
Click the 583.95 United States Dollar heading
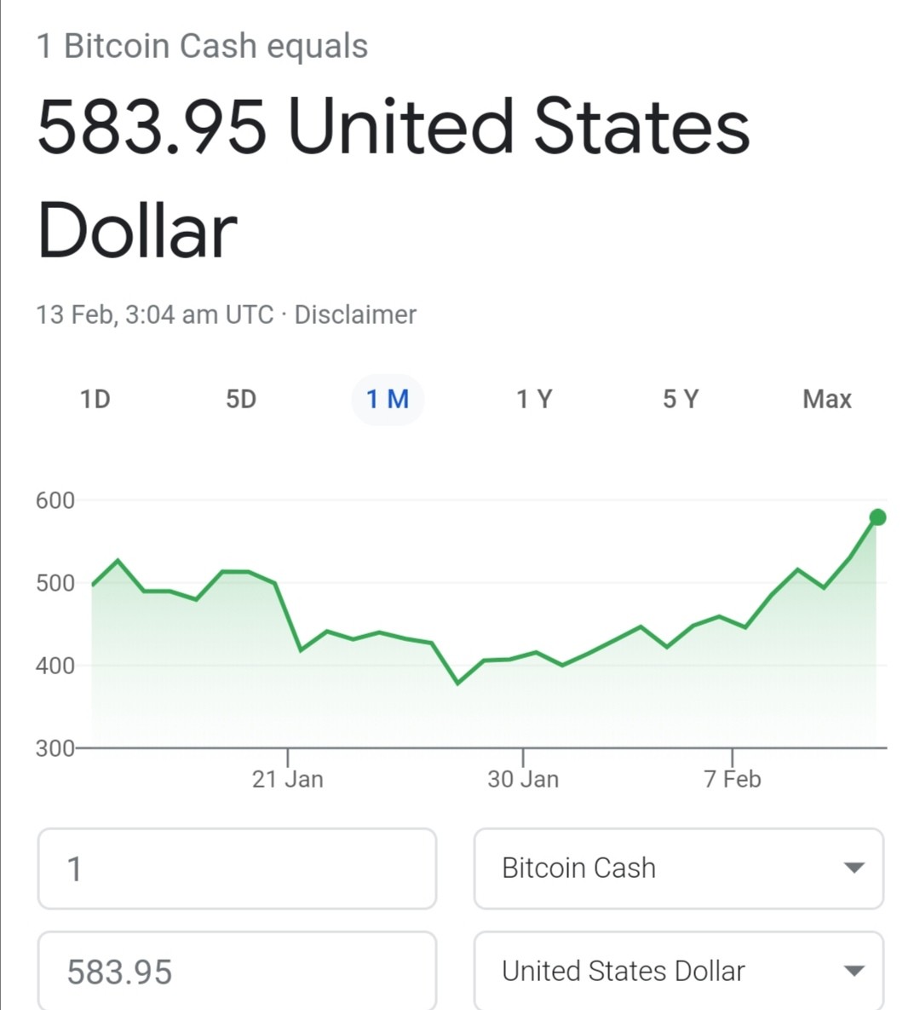pos(394,178)
